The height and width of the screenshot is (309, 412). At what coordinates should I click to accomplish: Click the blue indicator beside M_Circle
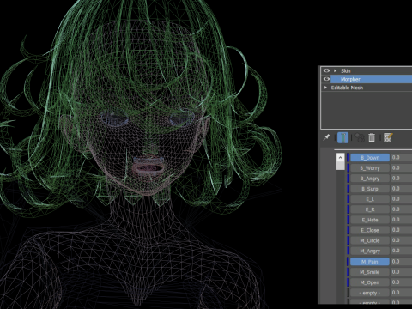[348, 240]
